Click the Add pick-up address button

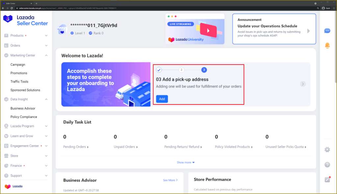tap(162, 99)
